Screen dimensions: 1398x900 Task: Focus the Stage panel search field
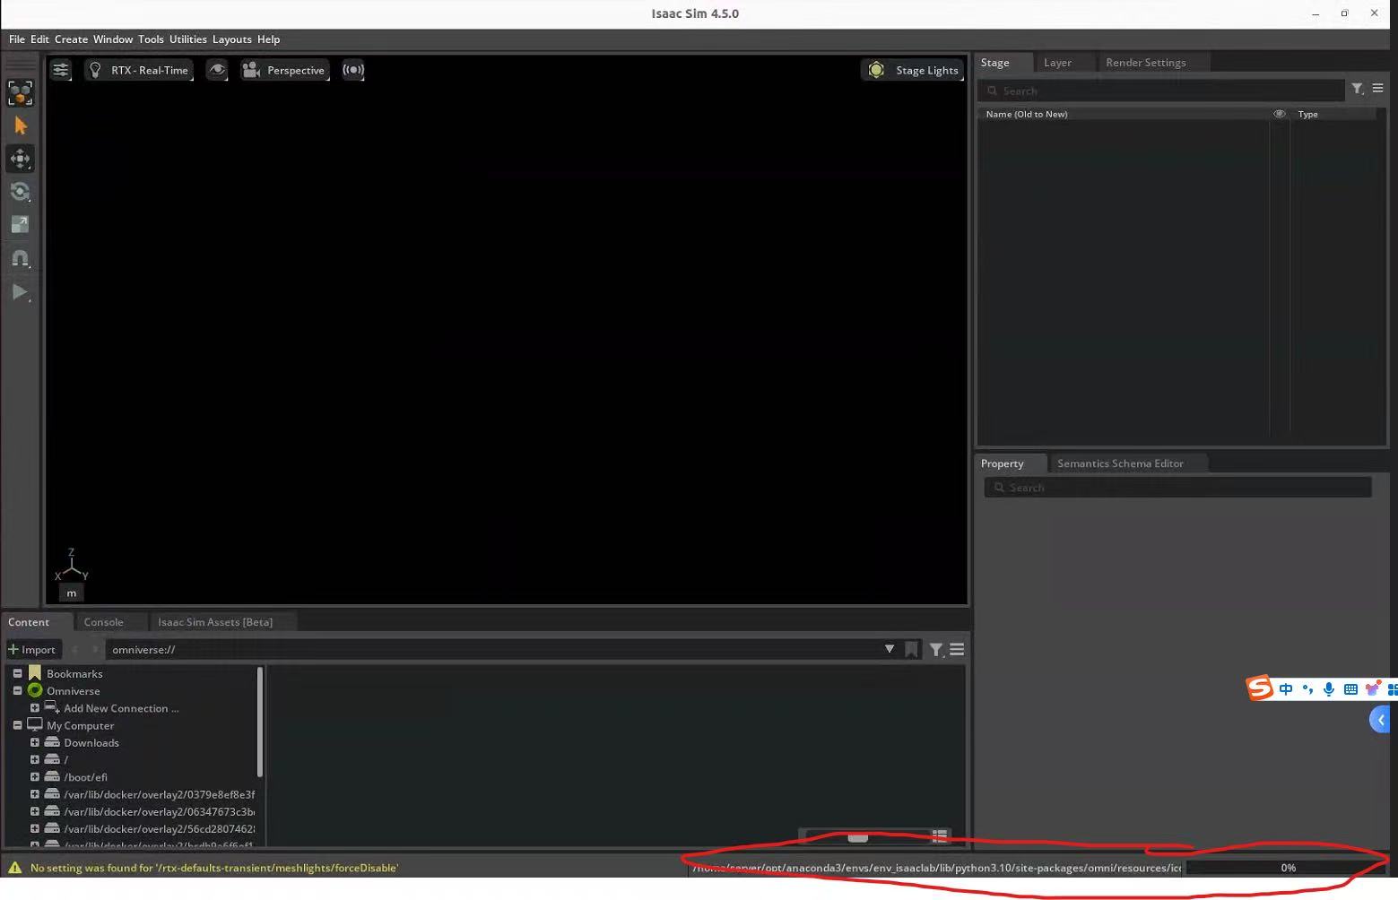coord(1161,91)
